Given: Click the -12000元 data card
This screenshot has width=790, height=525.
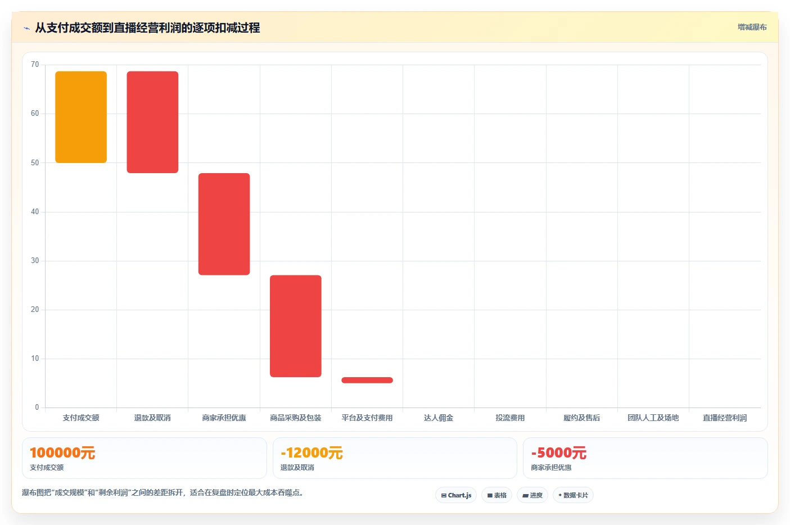Looking at the screenshot, I should tap(395, 458).
